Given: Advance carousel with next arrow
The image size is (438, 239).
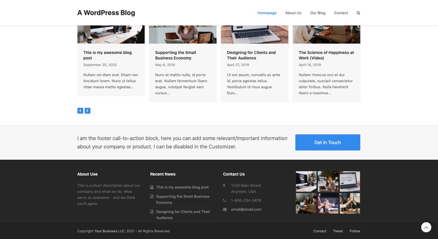Looking at the screenshot, I should [88, 111].
